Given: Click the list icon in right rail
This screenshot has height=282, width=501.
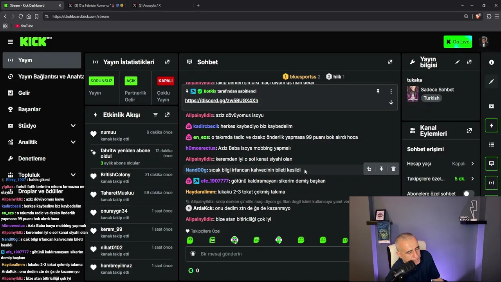Looking at the screenshot, I should [x=492, y=145].
